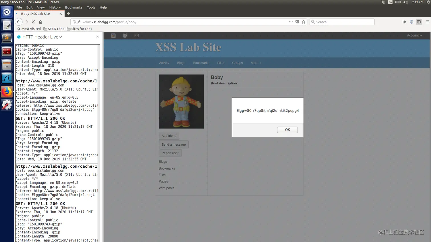Click Boby's profile picture
This screenshot has width=431, height=242.
181,101
